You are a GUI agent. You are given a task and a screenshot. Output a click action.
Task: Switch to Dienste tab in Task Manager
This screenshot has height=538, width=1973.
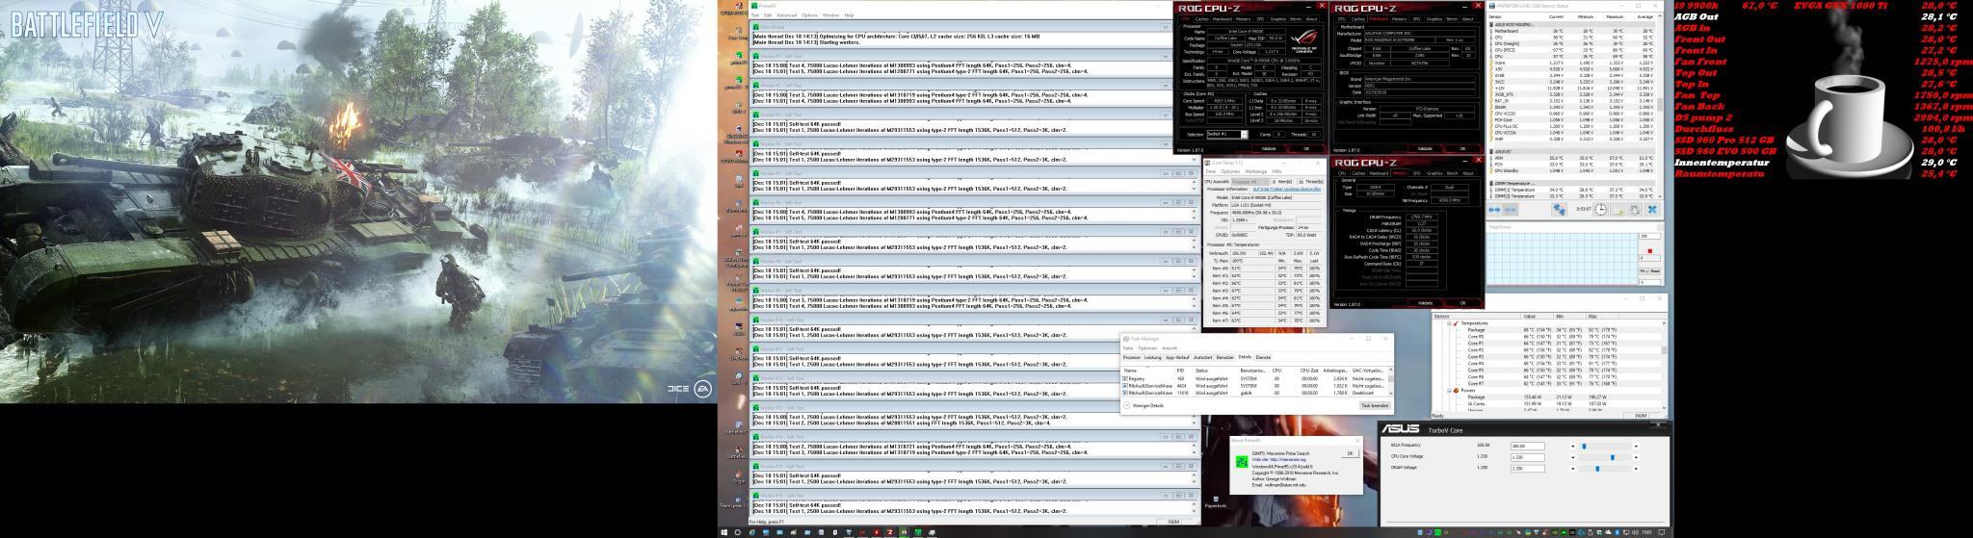(1263, 357)
